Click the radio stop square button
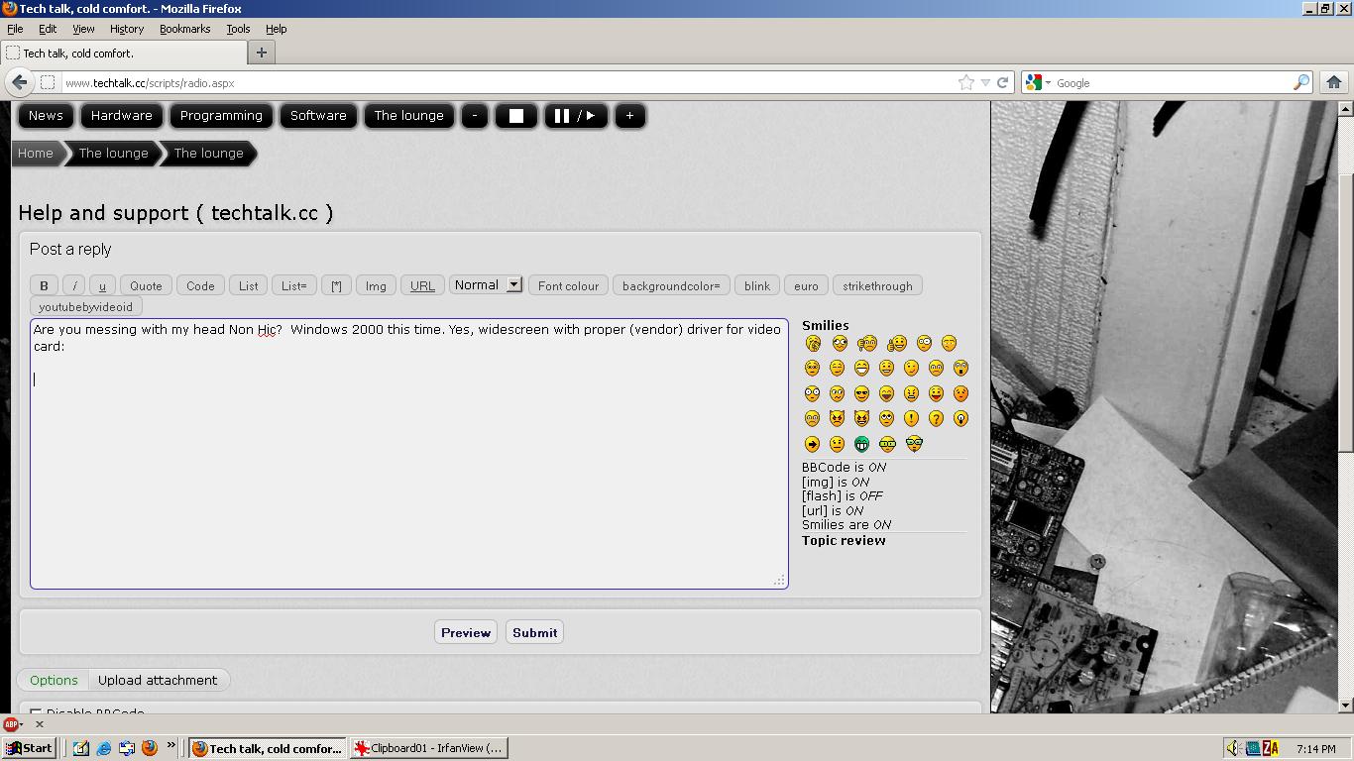The image size is (1354, 761). [516, 116]
